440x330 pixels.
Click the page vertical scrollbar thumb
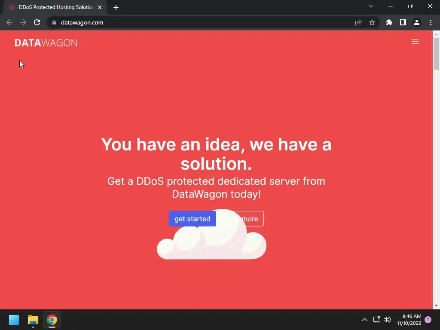436,54
